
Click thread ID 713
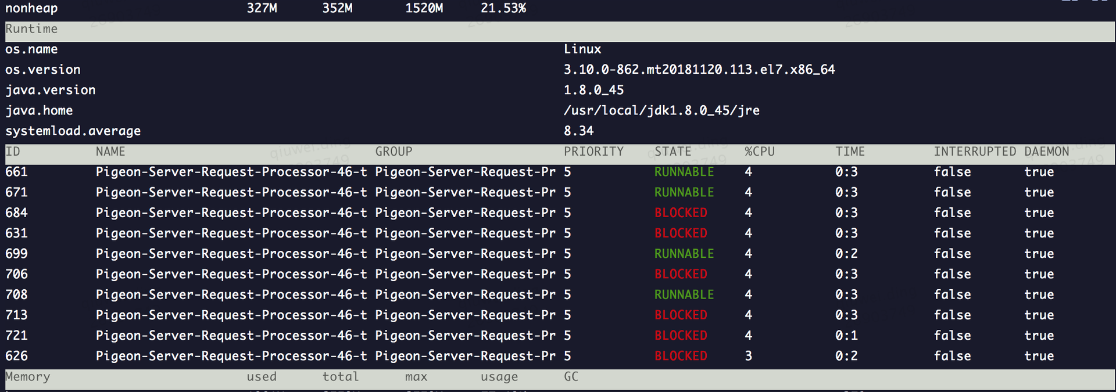click(16, 315)
